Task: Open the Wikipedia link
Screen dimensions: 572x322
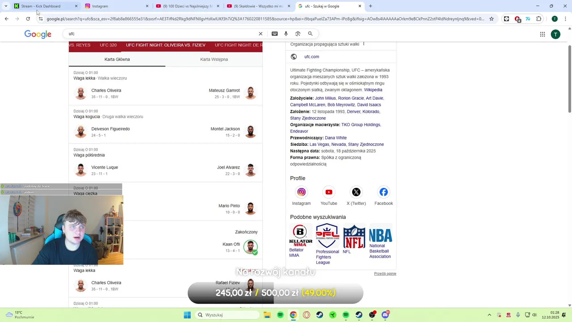Action: coord(373,90)
